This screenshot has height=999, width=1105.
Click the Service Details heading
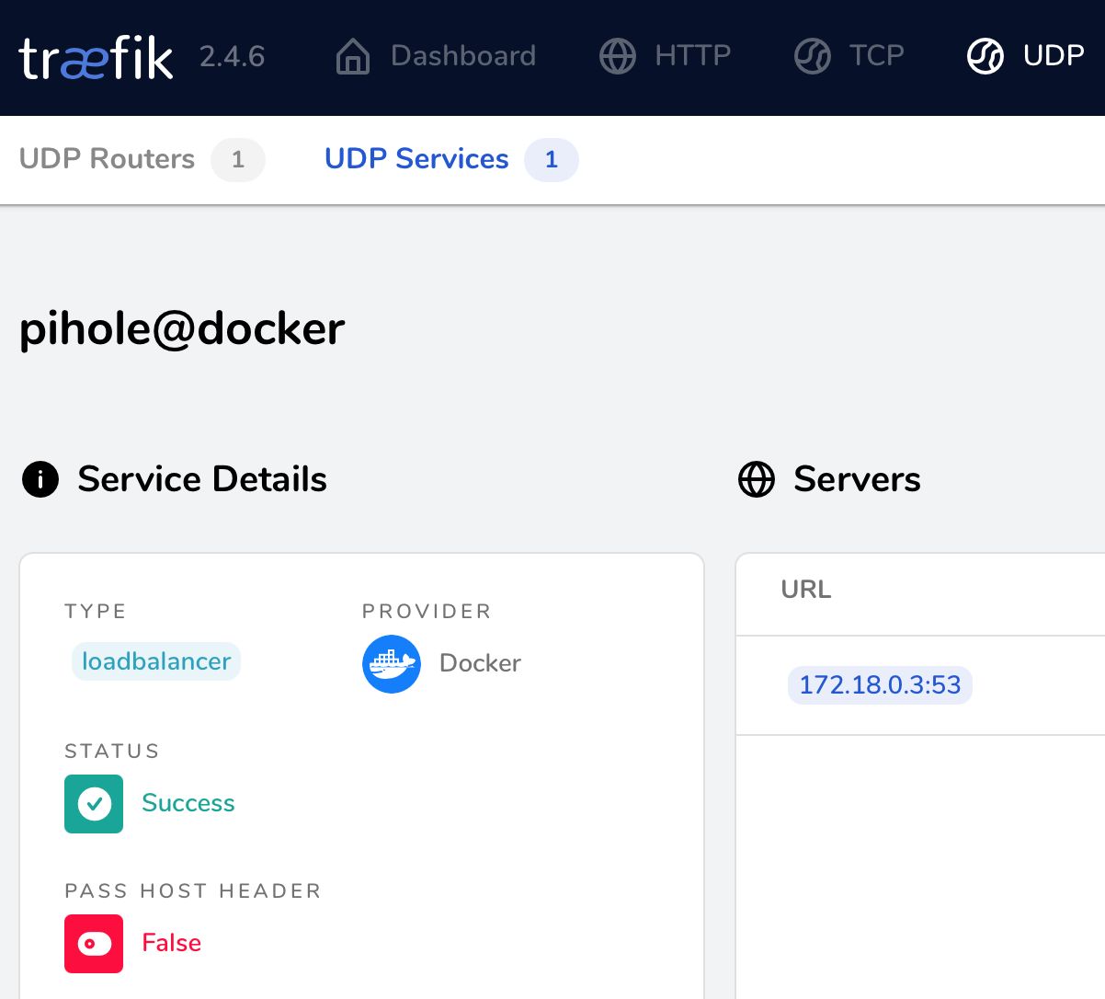[x=202, y=479]
